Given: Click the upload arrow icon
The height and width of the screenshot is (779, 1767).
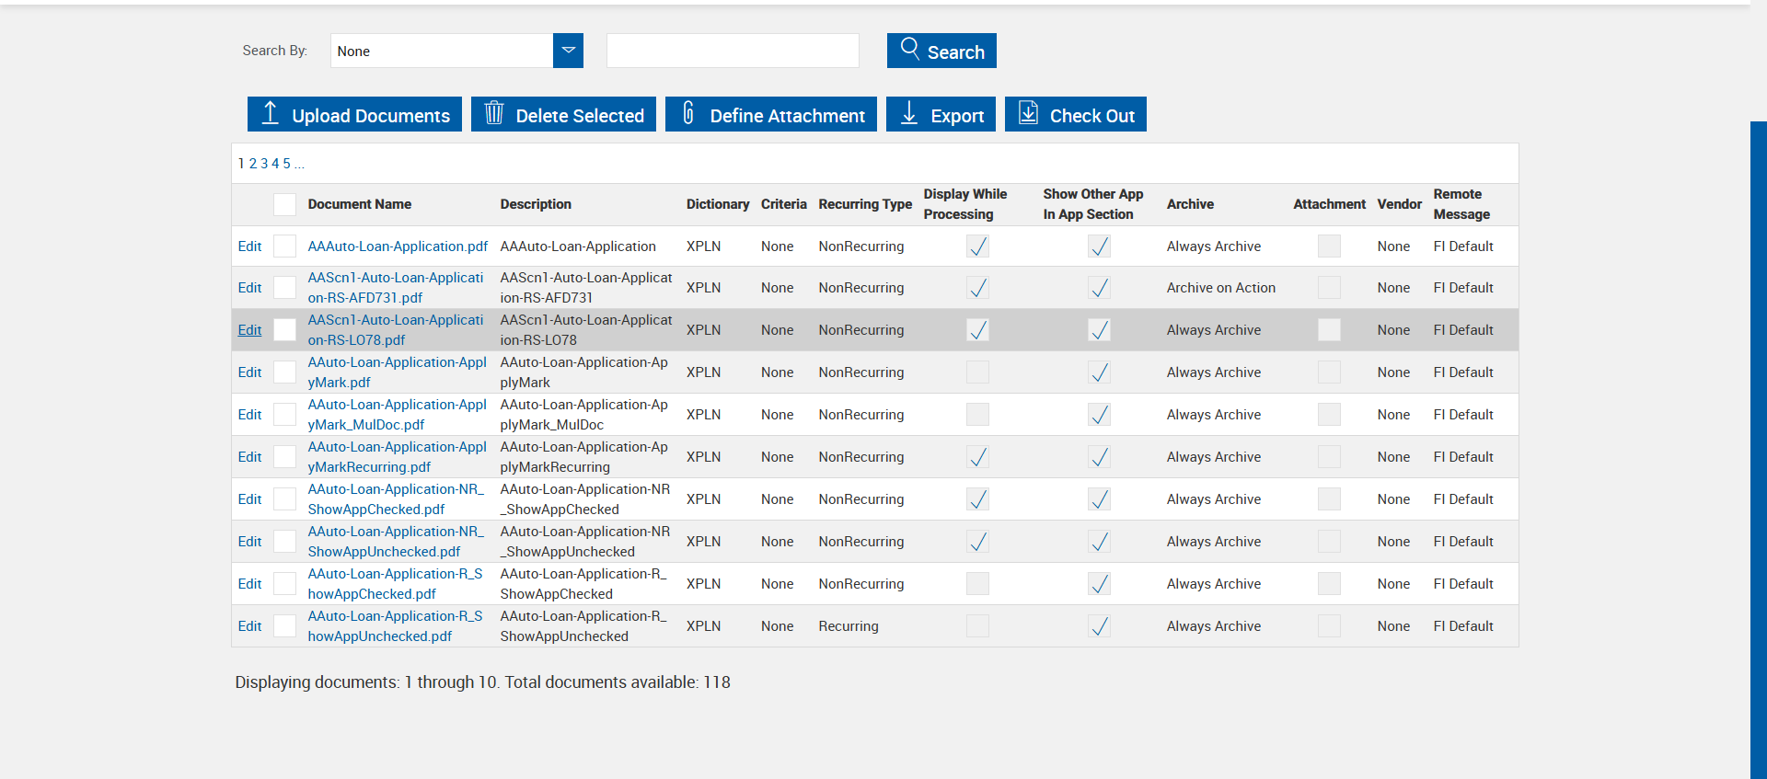Looking at the screenshot, I should 270,113.
